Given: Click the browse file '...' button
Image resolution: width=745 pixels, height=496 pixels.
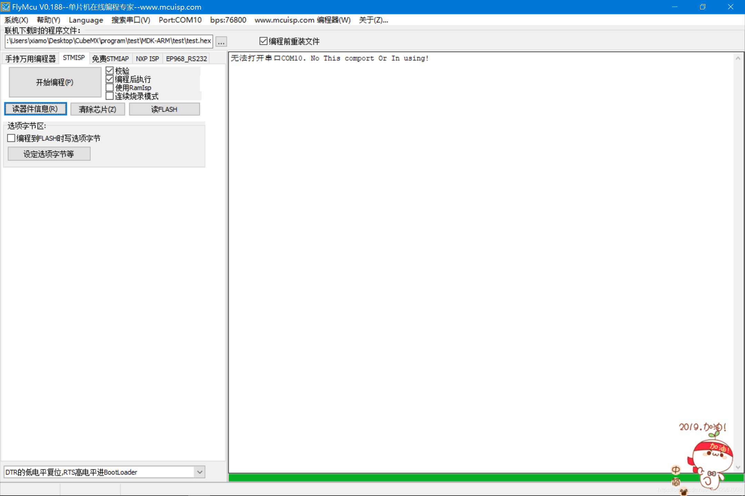Looking at the screenshot, I should (221, 42).
